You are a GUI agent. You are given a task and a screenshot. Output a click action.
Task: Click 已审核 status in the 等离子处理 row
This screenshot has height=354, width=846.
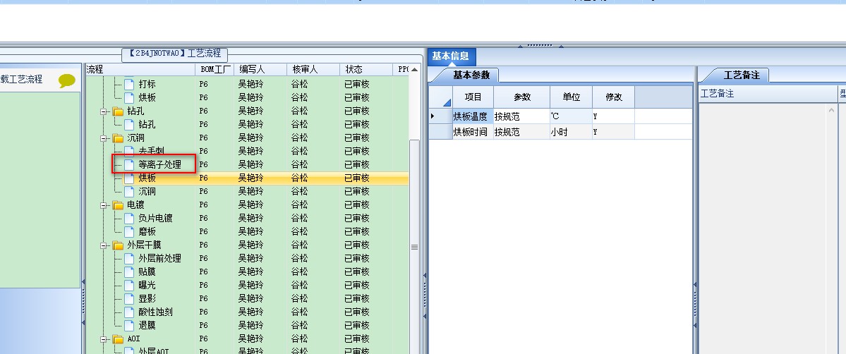[356, 164]
